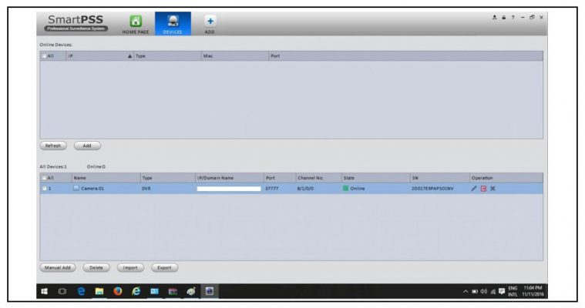The image size is (585, 308).
Task: Click the Import button
Action: tap(130, 268)
